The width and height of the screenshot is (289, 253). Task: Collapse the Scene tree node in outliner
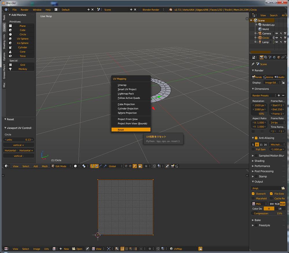pos(251,20)
